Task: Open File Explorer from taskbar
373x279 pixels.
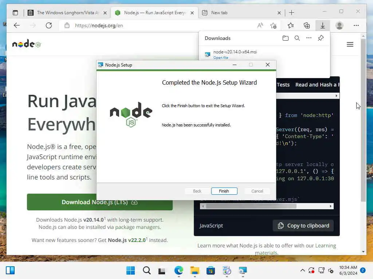Action: click(195, 270)
